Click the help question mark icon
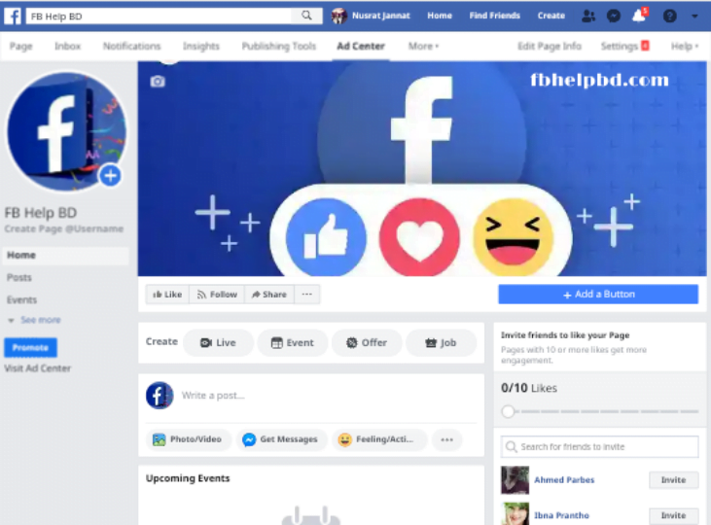This screenshot has height=525, width=711. (669, 16)
